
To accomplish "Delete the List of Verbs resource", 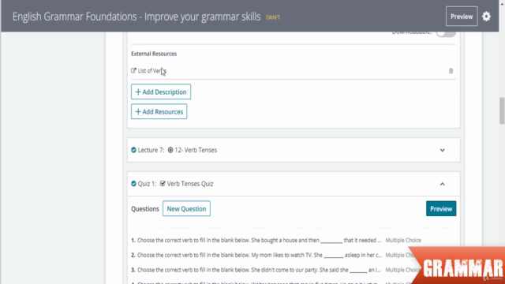I will pos(451,71).
